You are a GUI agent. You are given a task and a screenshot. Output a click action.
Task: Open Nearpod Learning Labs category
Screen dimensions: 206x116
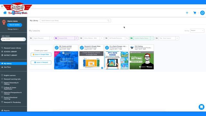12,79
